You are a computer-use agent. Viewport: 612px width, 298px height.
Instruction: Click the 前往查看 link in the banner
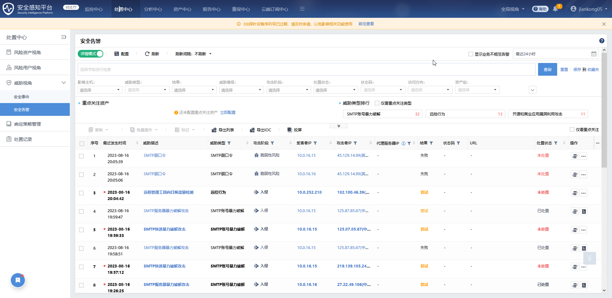pos(366,24)
